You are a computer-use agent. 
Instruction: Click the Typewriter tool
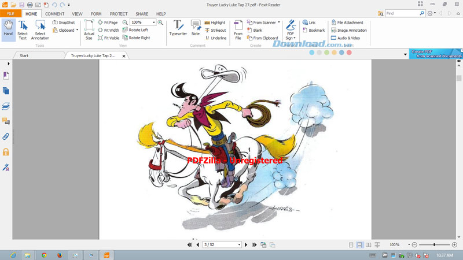178,28
